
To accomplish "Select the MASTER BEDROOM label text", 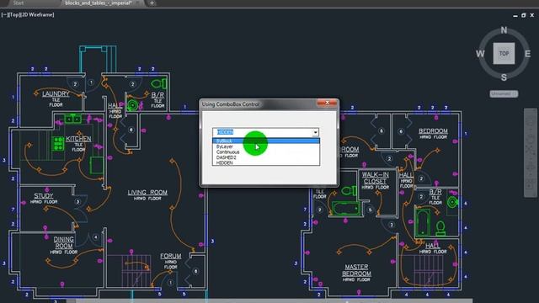I will pos(356,270).
